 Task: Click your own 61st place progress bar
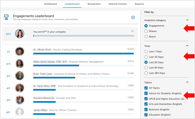click(84, 36)
